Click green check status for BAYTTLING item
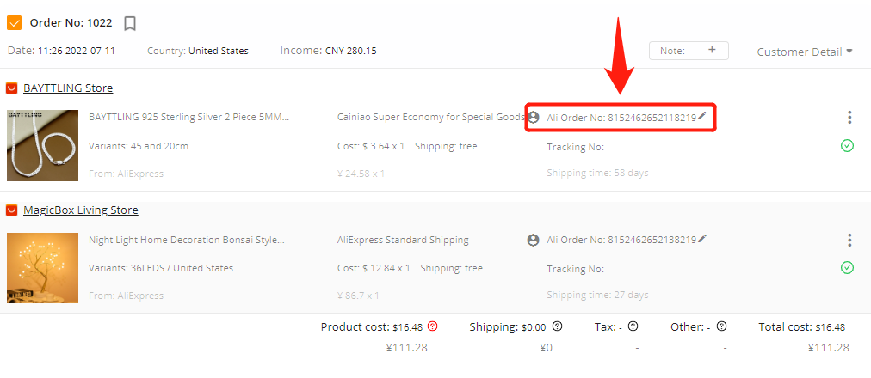The image size is (871, 378). coord(847,146)
